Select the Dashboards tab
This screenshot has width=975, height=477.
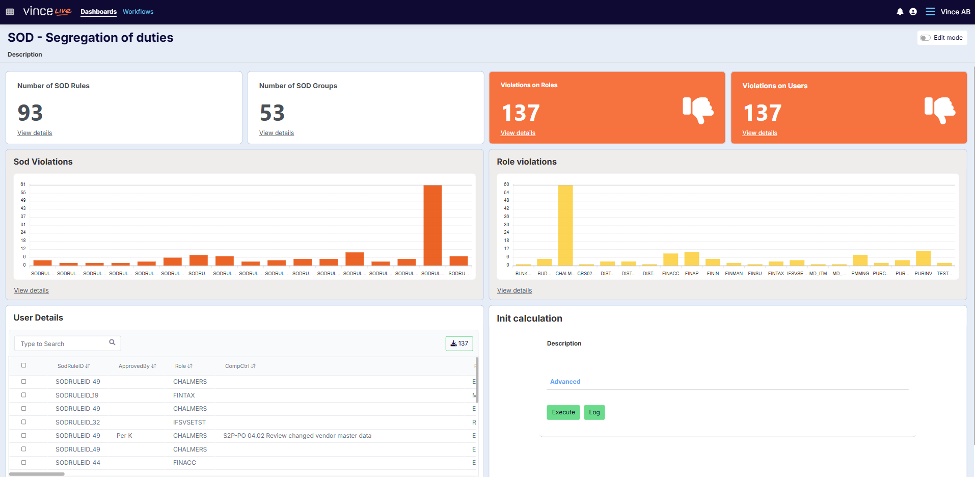click(x=98, y=12)
